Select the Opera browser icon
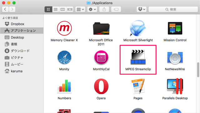This screenshot has height=113, width=200. (101, 86)
